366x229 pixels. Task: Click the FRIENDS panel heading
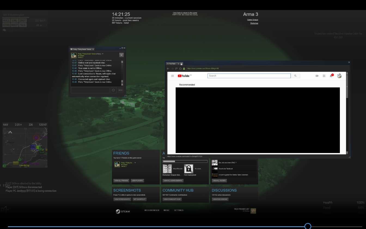coord(121,153)
